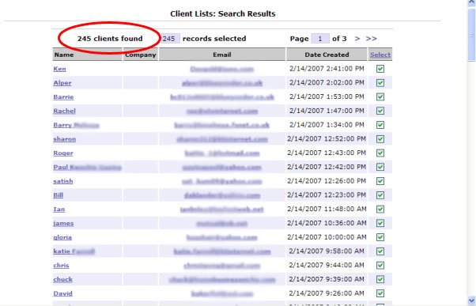Image resolution: width=476 pixels, height=306 pixels.
Task: Open the client link james
Action: (63, 224)
